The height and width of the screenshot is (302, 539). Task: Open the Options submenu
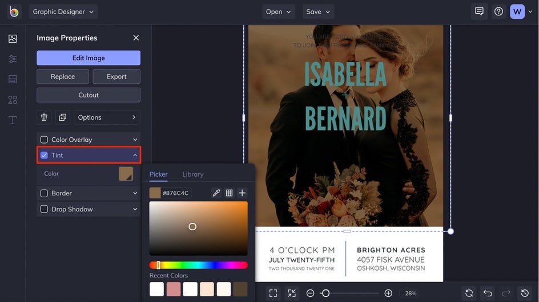[107, 117]
